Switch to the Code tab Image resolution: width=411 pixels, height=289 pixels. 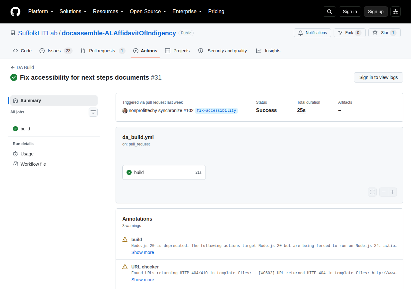(x=22, y=51)
